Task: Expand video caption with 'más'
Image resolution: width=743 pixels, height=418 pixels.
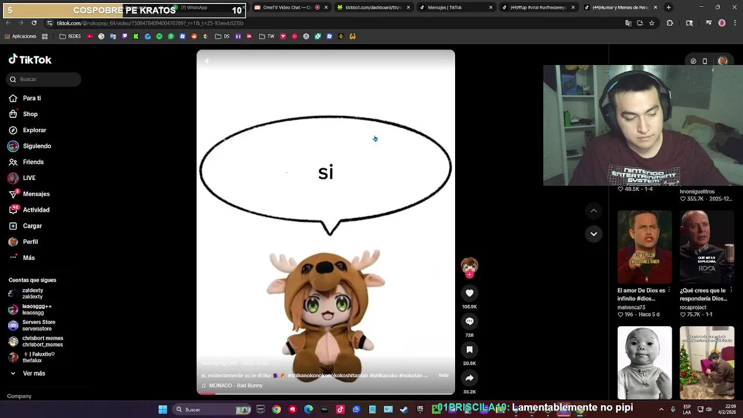Action: point(443,375)
